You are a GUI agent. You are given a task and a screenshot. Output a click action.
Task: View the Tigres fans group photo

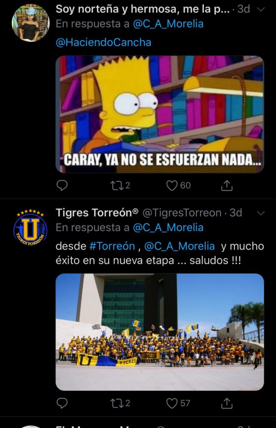coord(160,332)
